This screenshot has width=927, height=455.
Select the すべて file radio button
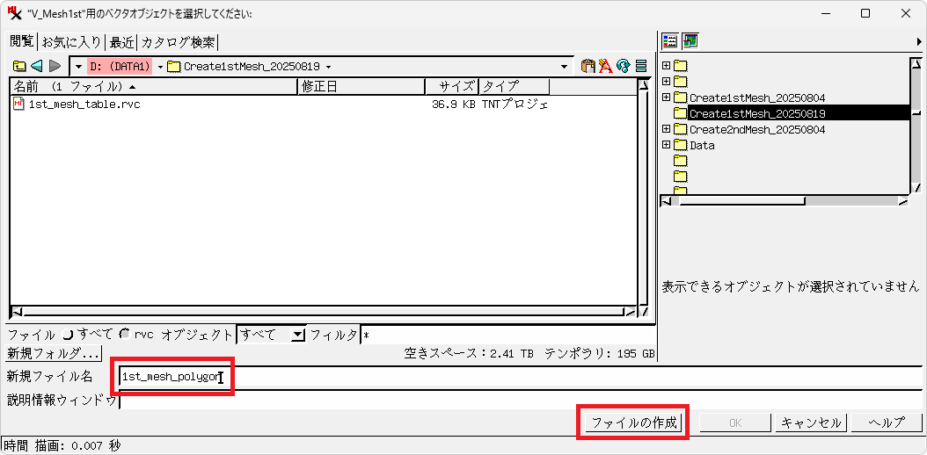(x=67, y=335)
